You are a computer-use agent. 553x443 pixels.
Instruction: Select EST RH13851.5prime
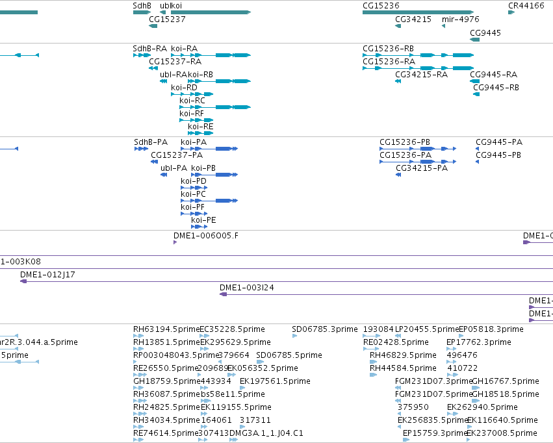click(166, 342)
